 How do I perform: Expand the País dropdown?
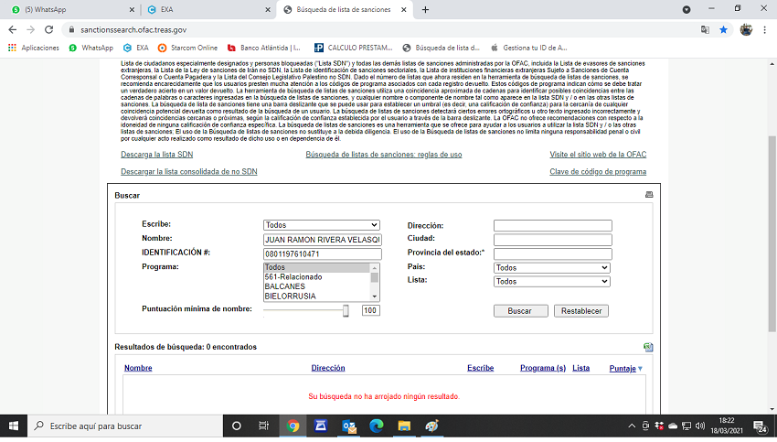[x=552, y=268]
